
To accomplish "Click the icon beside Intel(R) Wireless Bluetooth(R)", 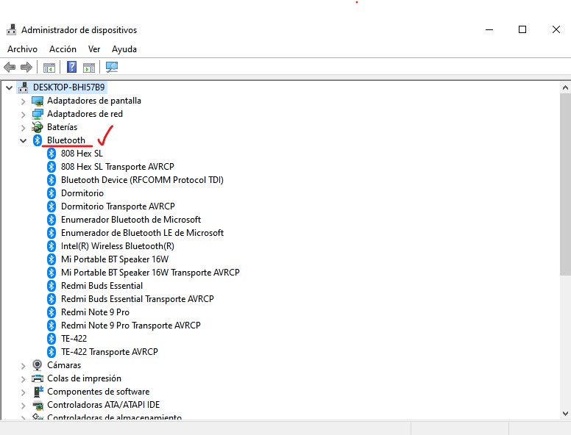I will tap(52, 246).
